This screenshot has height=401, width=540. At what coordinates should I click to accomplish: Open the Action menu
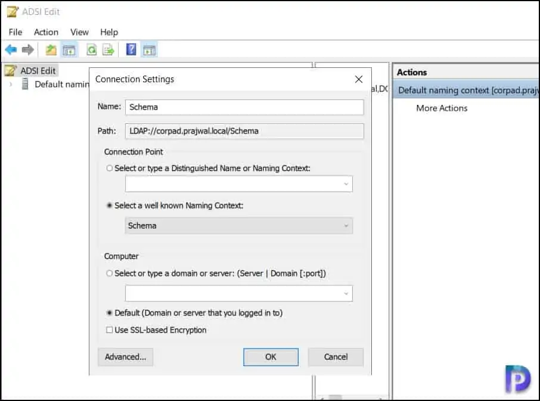(46, 32)
